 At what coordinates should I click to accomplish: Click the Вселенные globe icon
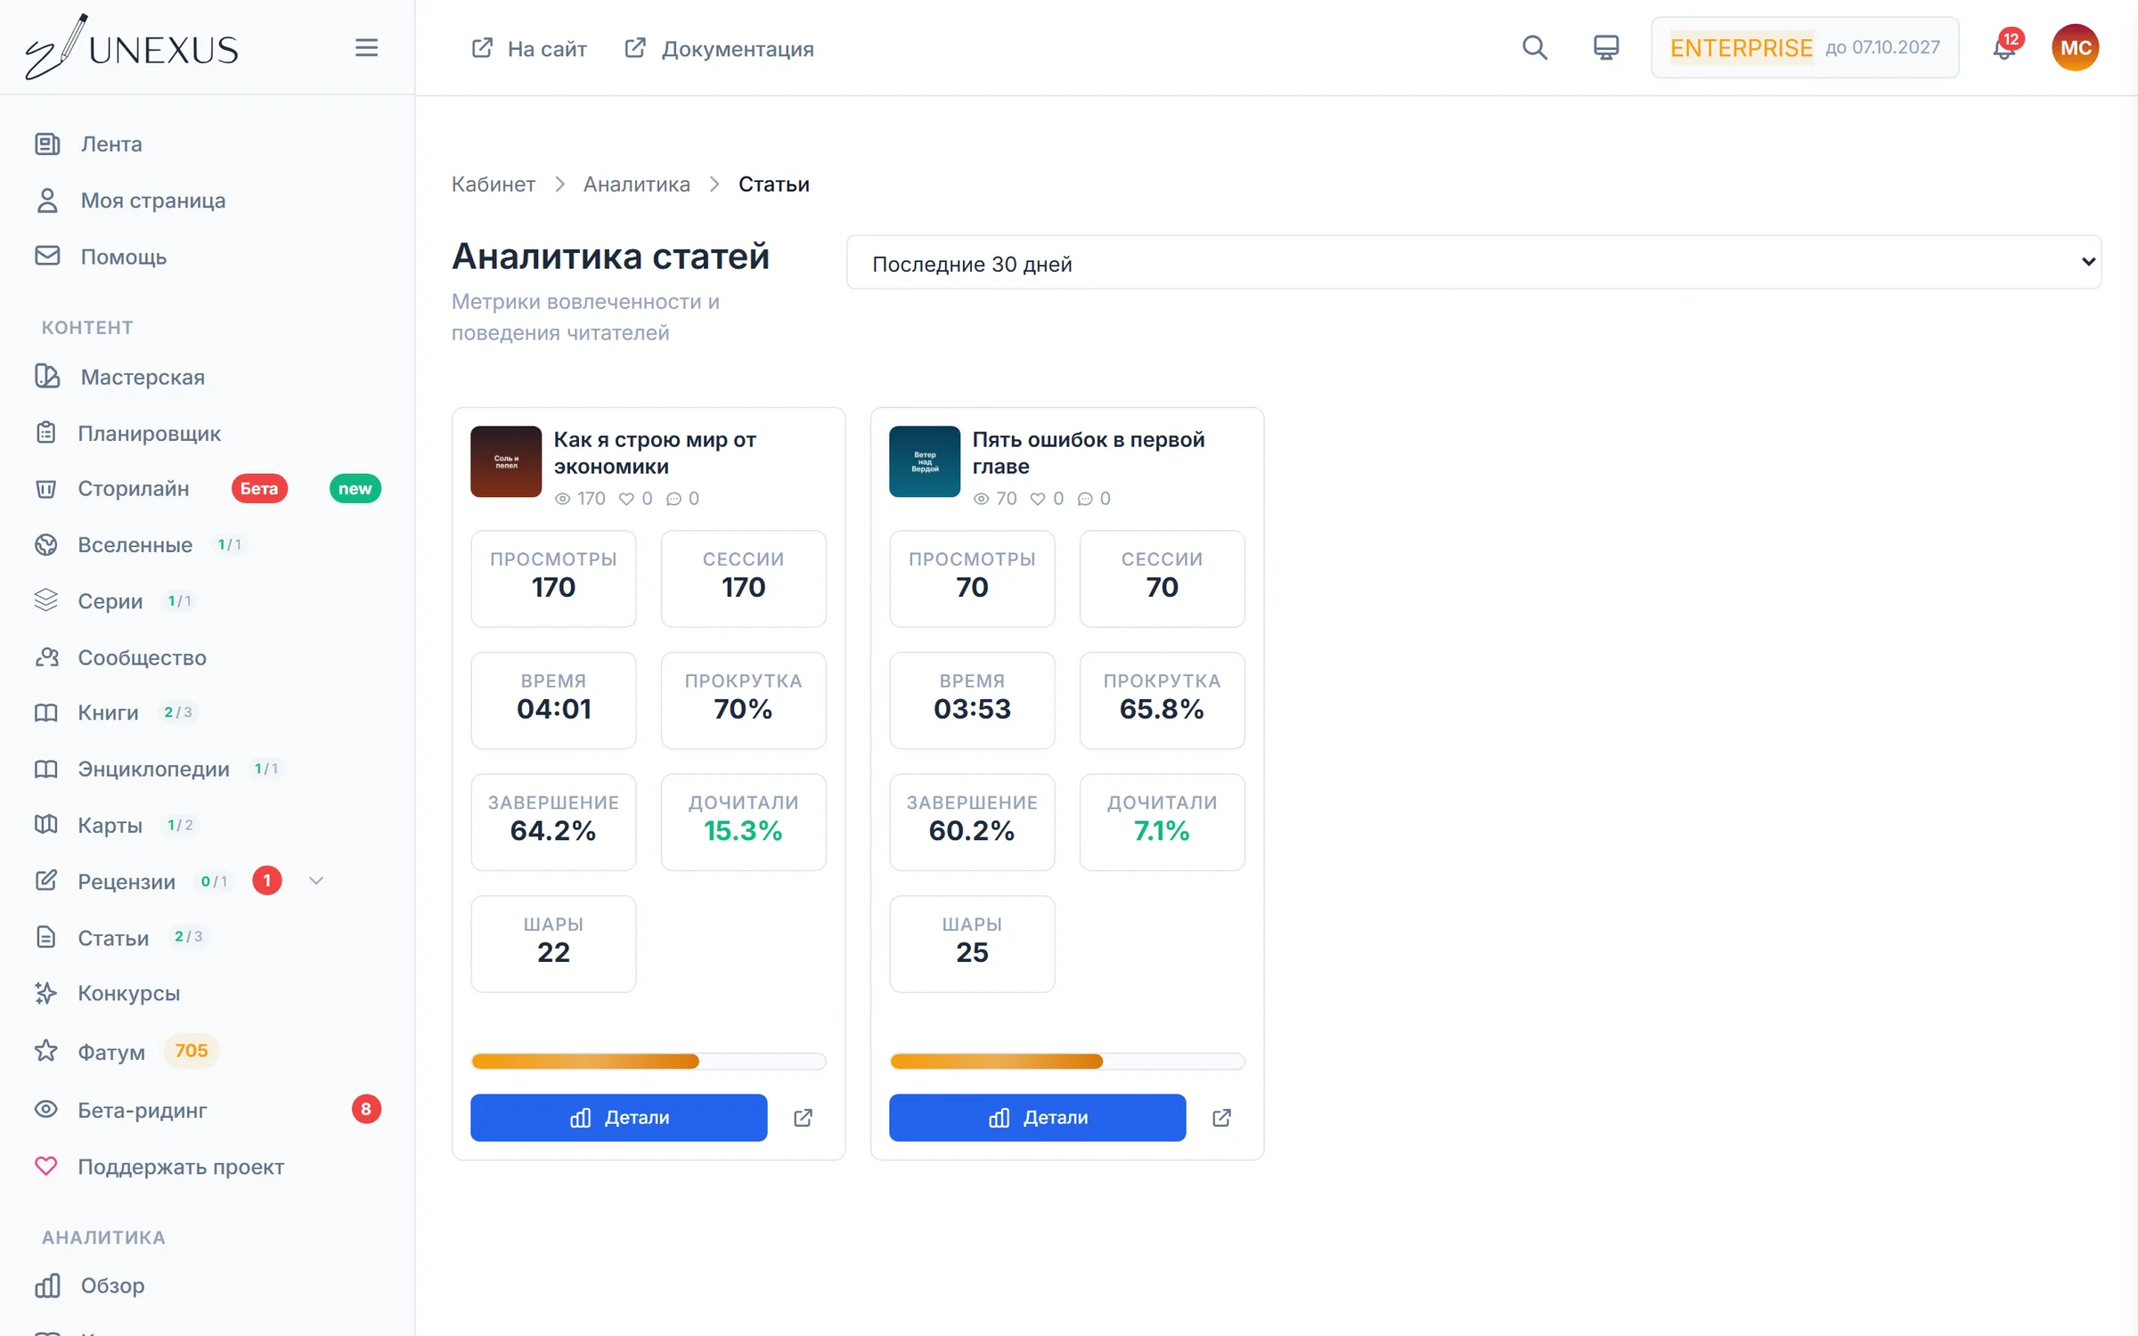click(45, 544)
